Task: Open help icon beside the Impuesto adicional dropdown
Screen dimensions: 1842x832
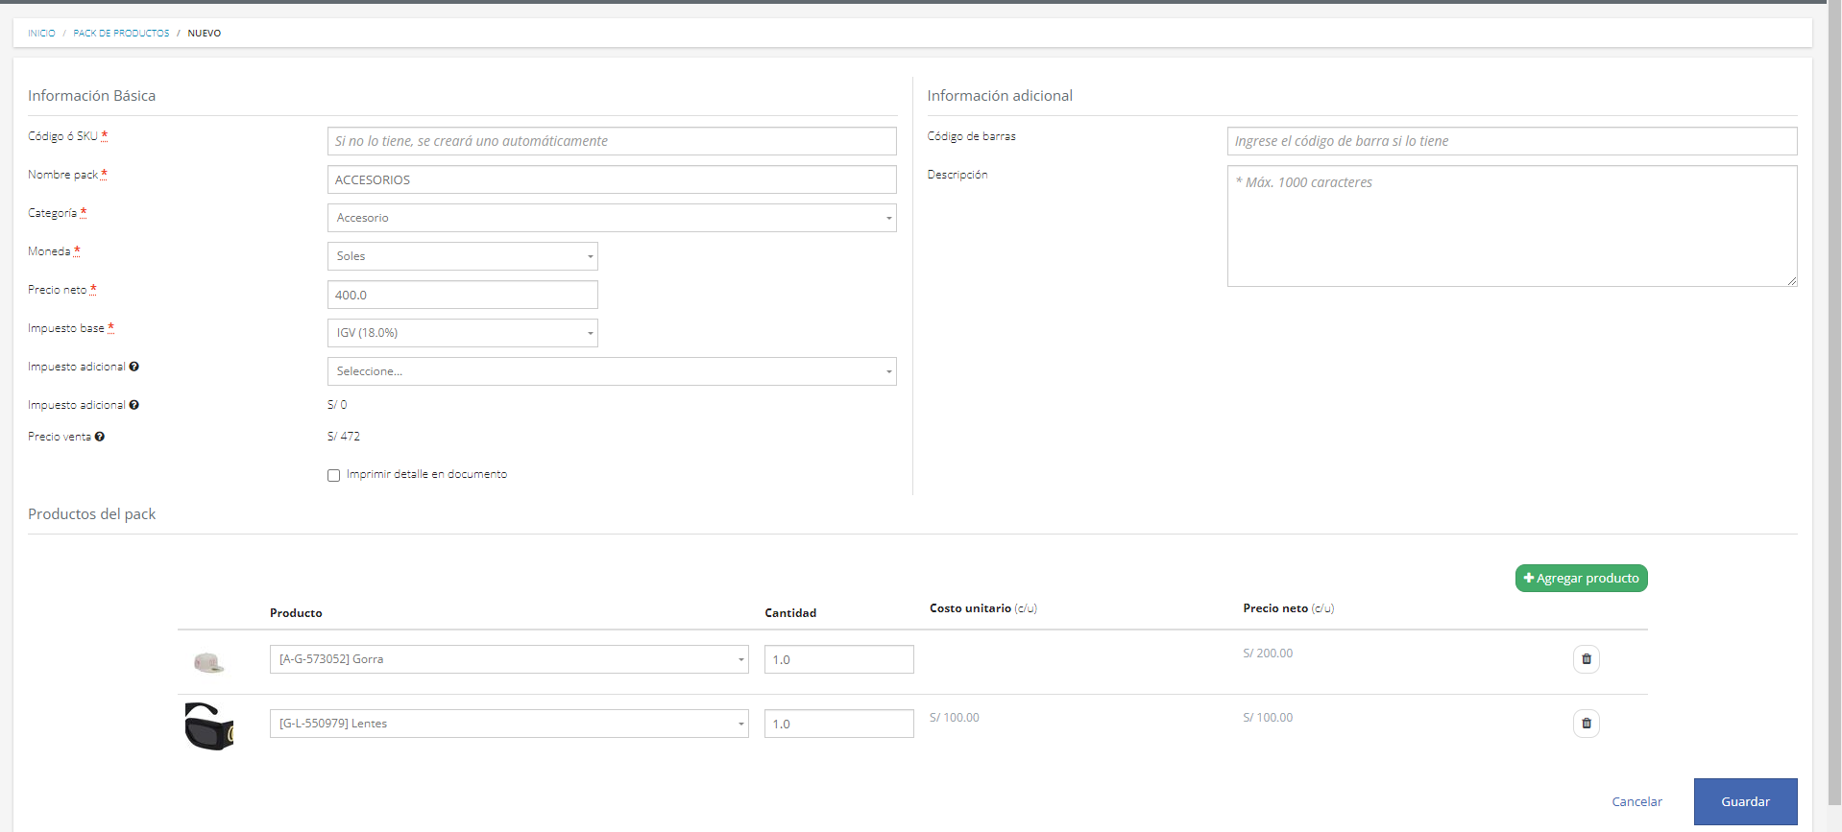Action: click(x=134, y=367)
